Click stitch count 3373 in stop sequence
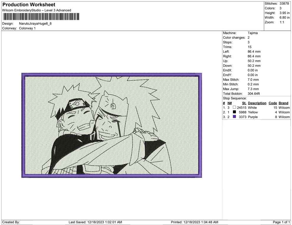Viewport: 292px width, 225px height. point(242,117)
